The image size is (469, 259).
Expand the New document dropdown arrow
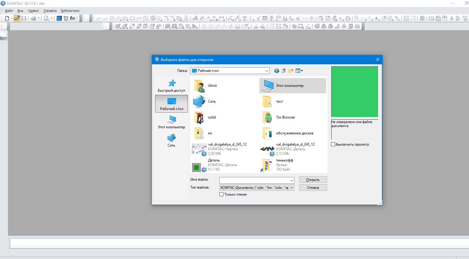click(12, 18)
